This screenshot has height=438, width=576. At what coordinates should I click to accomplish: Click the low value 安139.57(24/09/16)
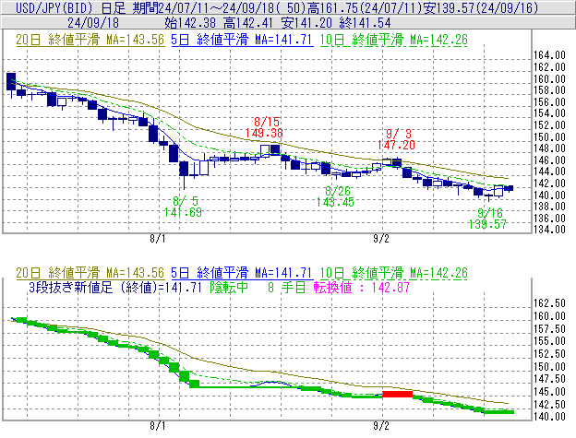pos(481,7)
